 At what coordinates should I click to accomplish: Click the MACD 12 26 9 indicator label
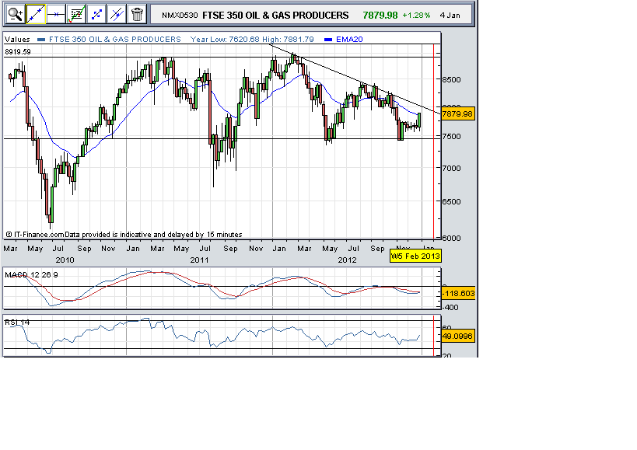[x=31, y=275]
